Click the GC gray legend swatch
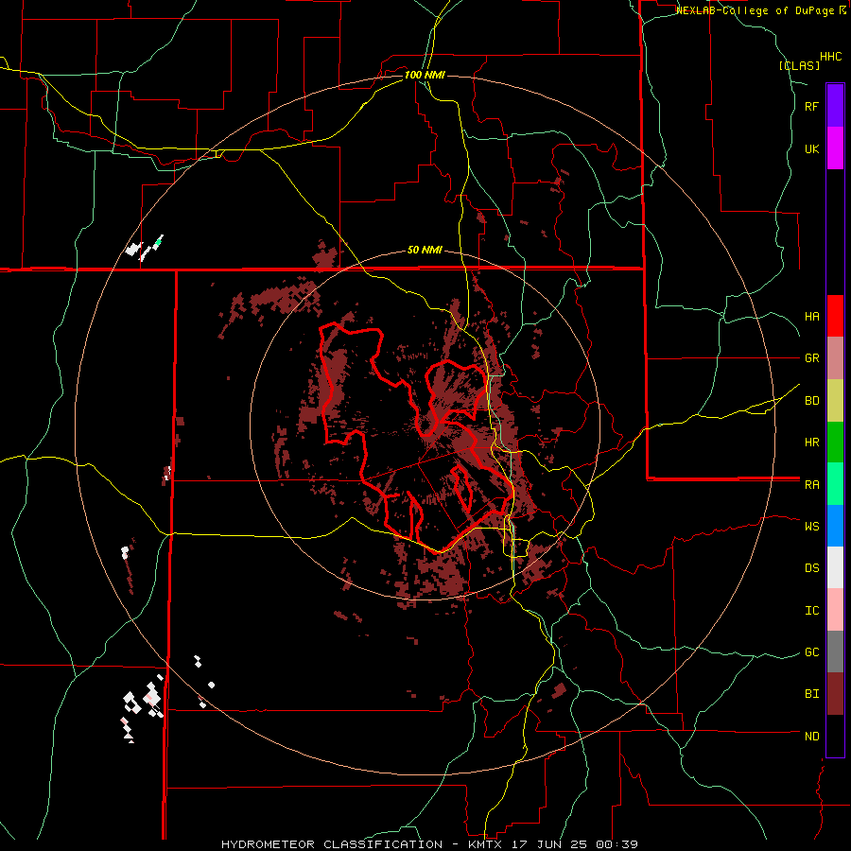Viewport: 851px width, 851px height. [x=835, y=651]
